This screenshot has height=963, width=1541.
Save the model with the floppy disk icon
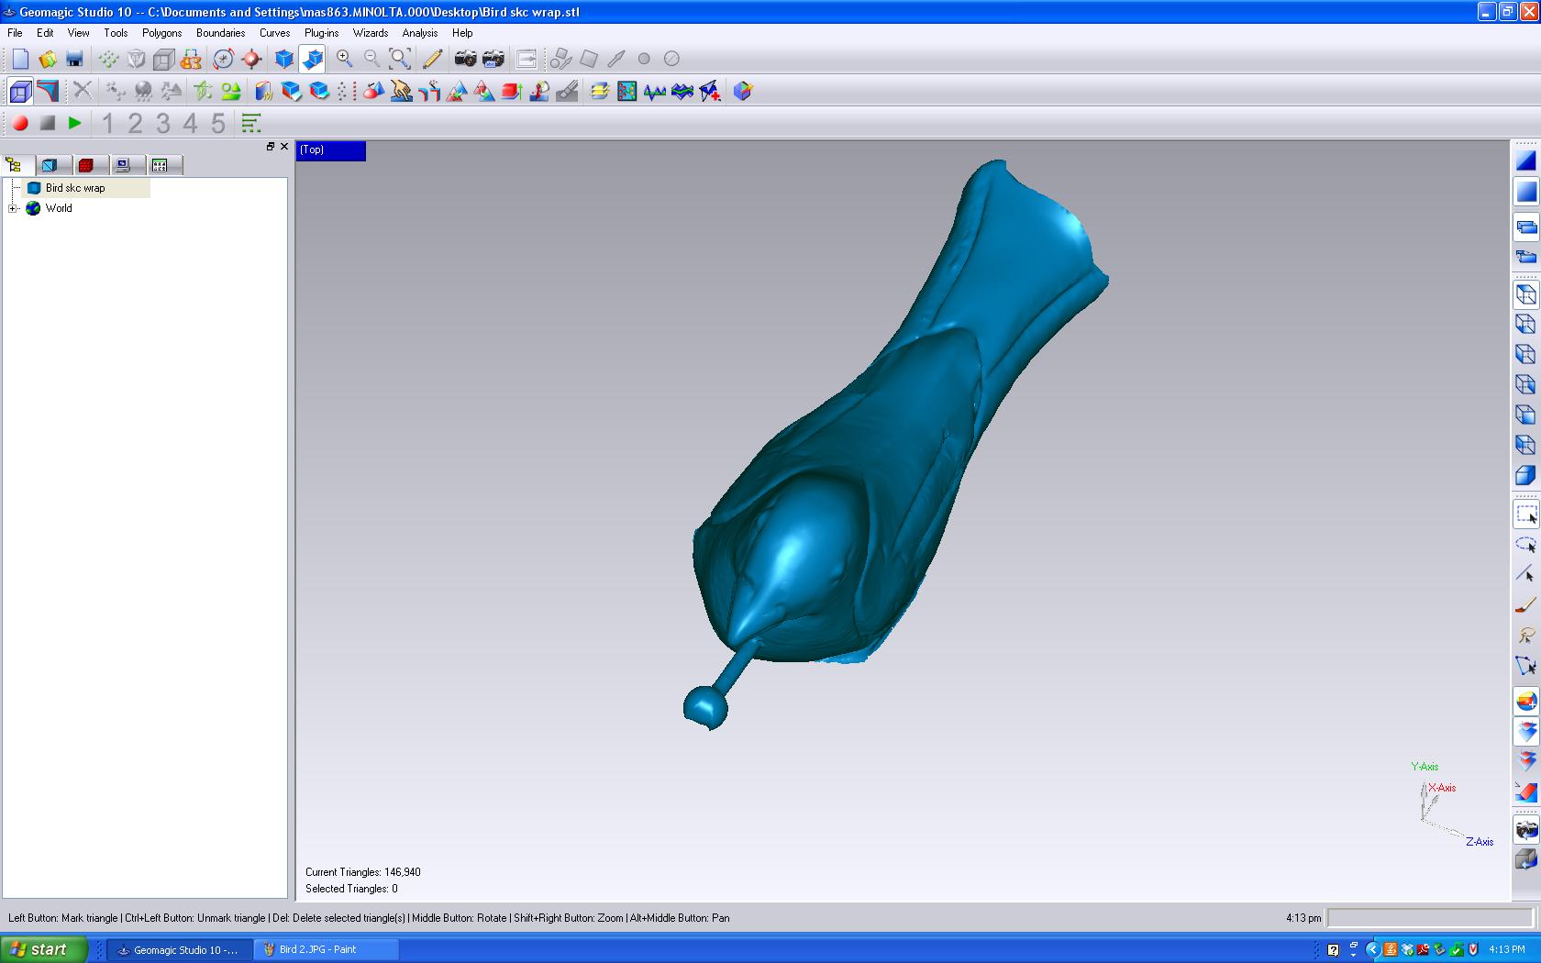75,60
